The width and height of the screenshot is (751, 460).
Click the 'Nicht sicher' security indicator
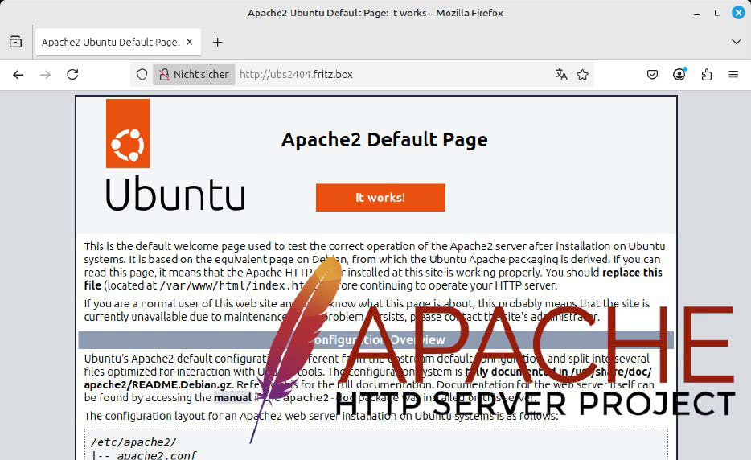[194, 74]
